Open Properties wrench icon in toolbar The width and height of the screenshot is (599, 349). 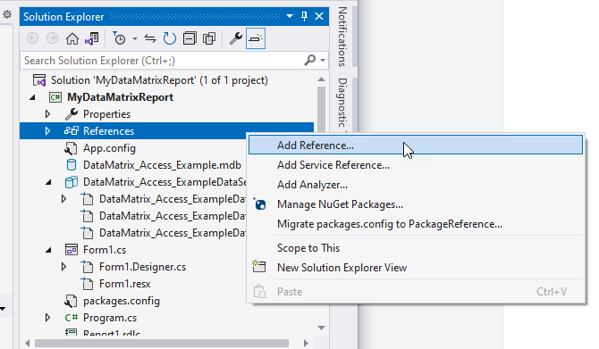pyautogui.click(x=236, y=38)
